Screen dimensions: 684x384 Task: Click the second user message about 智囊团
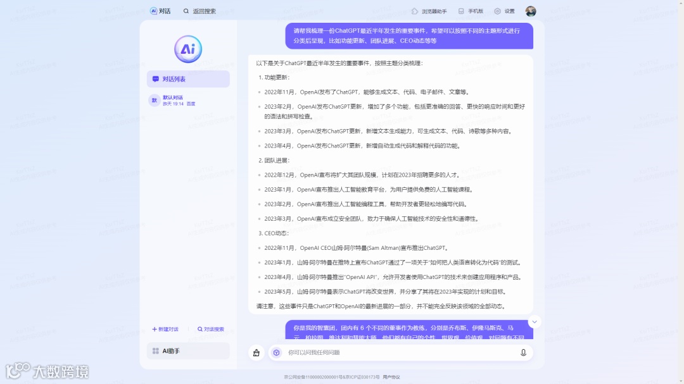pyautogui.click(x=409, y=330)
